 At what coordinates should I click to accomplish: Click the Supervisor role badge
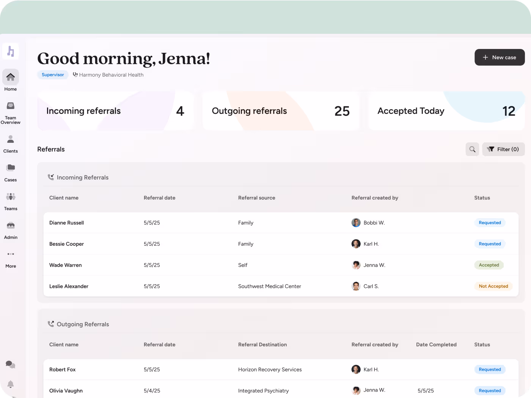coord(53,75)
